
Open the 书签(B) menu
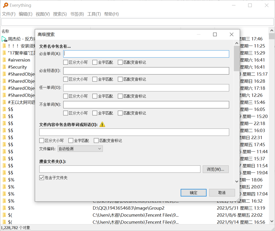[77, 14]
